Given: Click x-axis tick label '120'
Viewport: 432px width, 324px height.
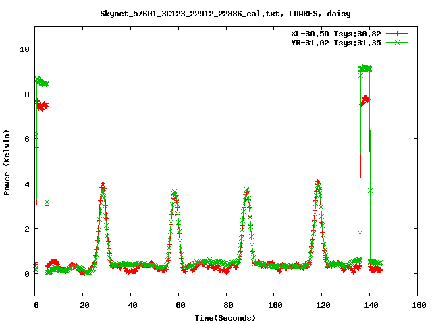Looking at the screenshot, I should (323, 305).
